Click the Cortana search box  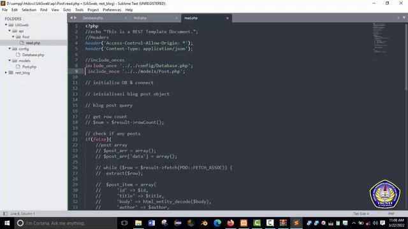tap(66, 223)
